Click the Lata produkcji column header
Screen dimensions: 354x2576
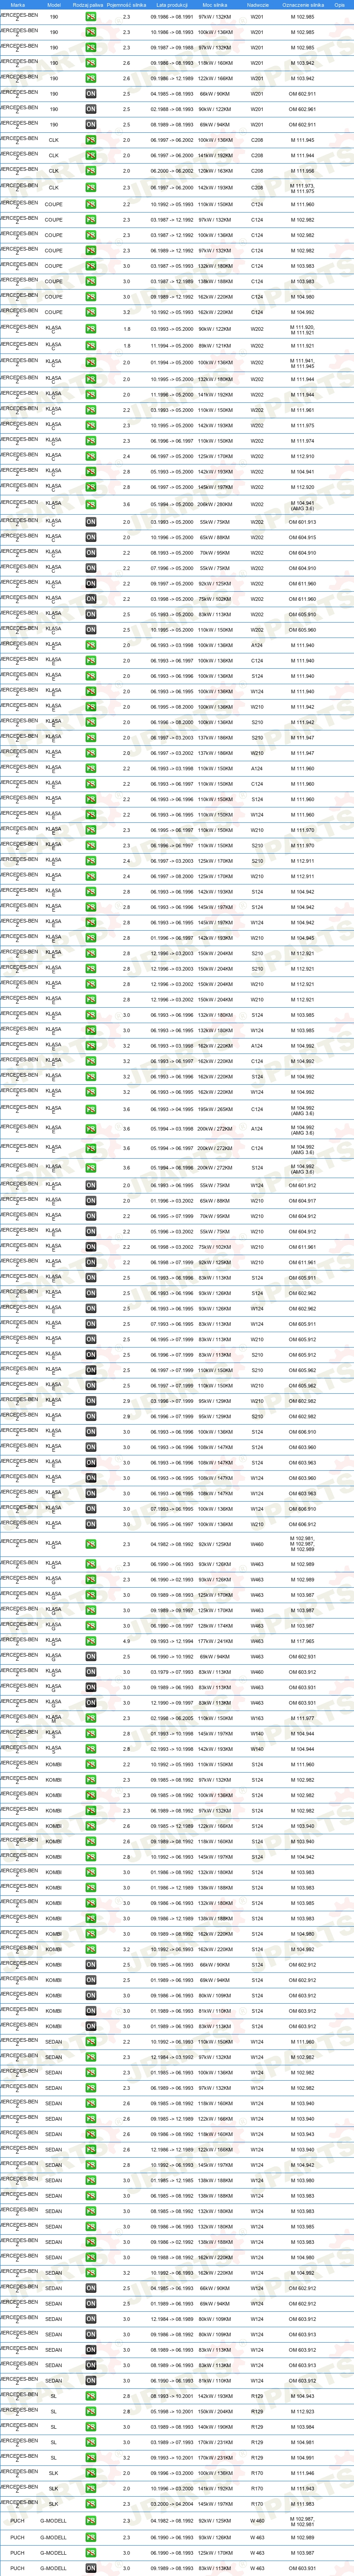(172, 5)
